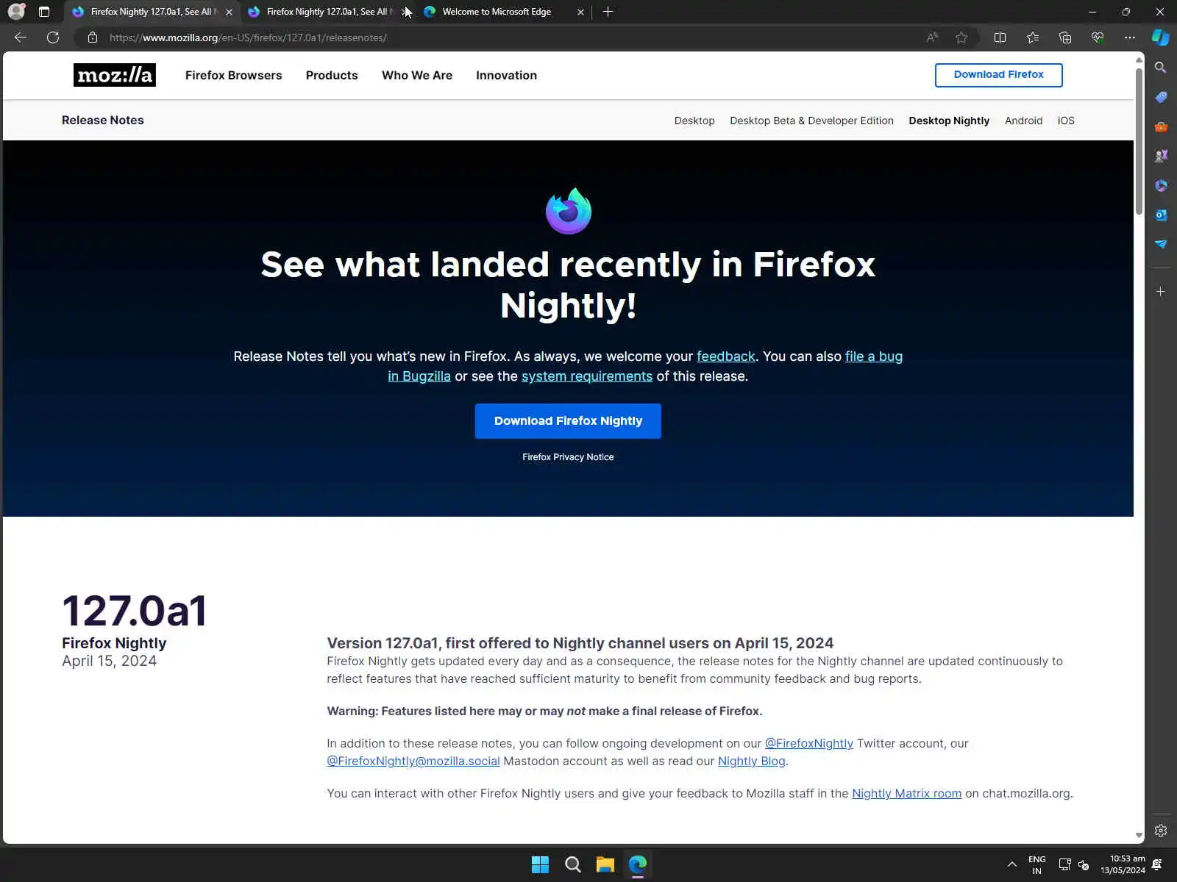Activate Read aloud icon in address bar
1177x882 pixels.
(x=932, y=37)
